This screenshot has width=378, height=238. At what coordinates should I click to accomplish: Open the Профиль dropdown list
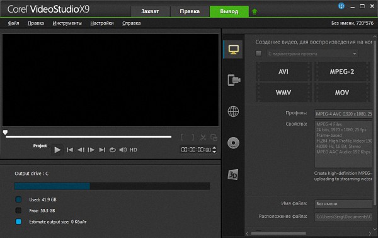pyautogui.click(x=343, y=114)
